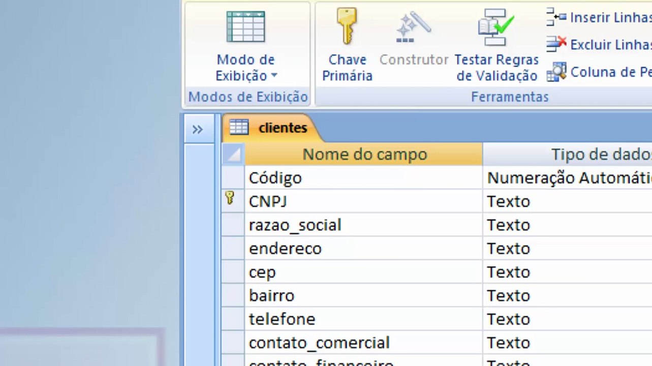Click the clientes tab table icon
The height and width of the screenshot is (366, 652).
[x=239, y=127]
